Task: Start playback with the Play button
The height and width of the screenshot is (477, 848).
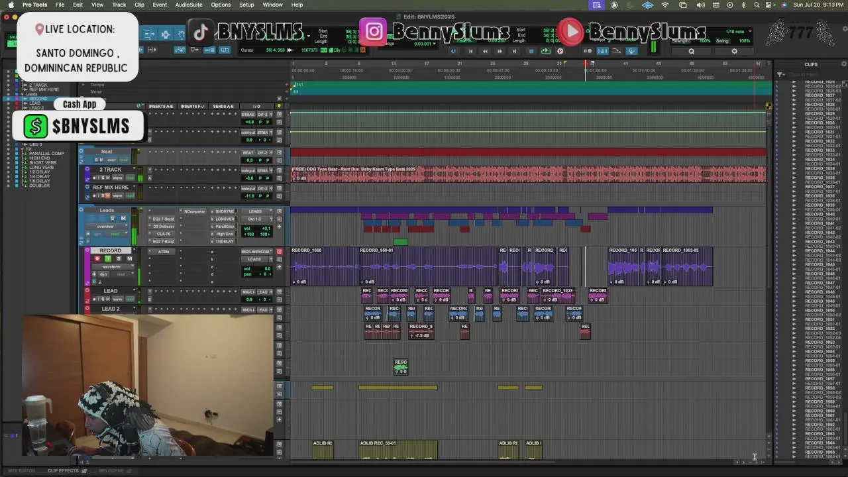Action: tap(546, 51)
